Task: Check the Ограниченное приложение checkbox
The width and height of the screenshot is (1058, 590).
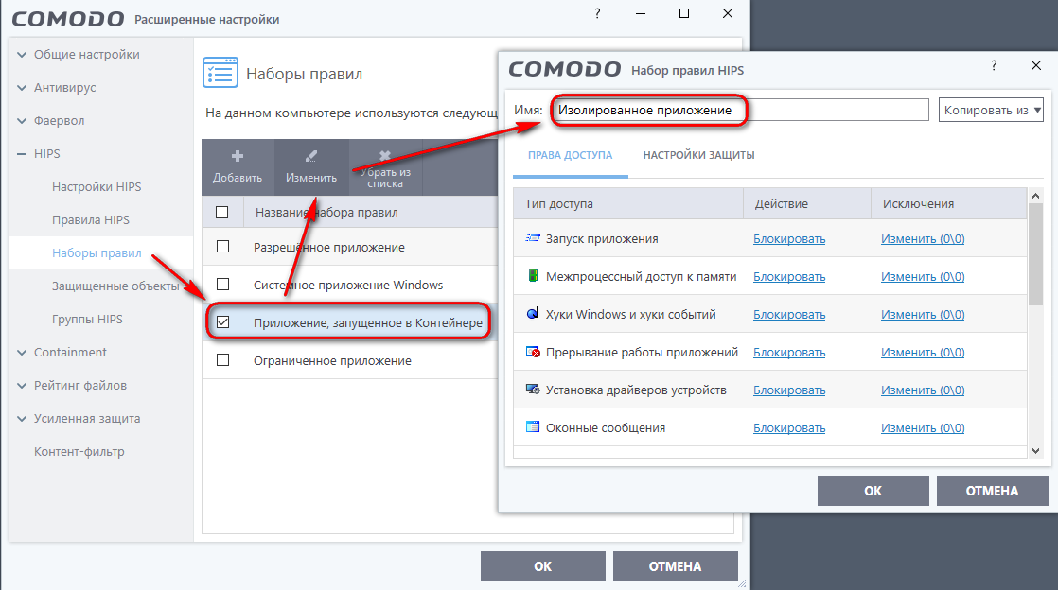Action: 222,360
